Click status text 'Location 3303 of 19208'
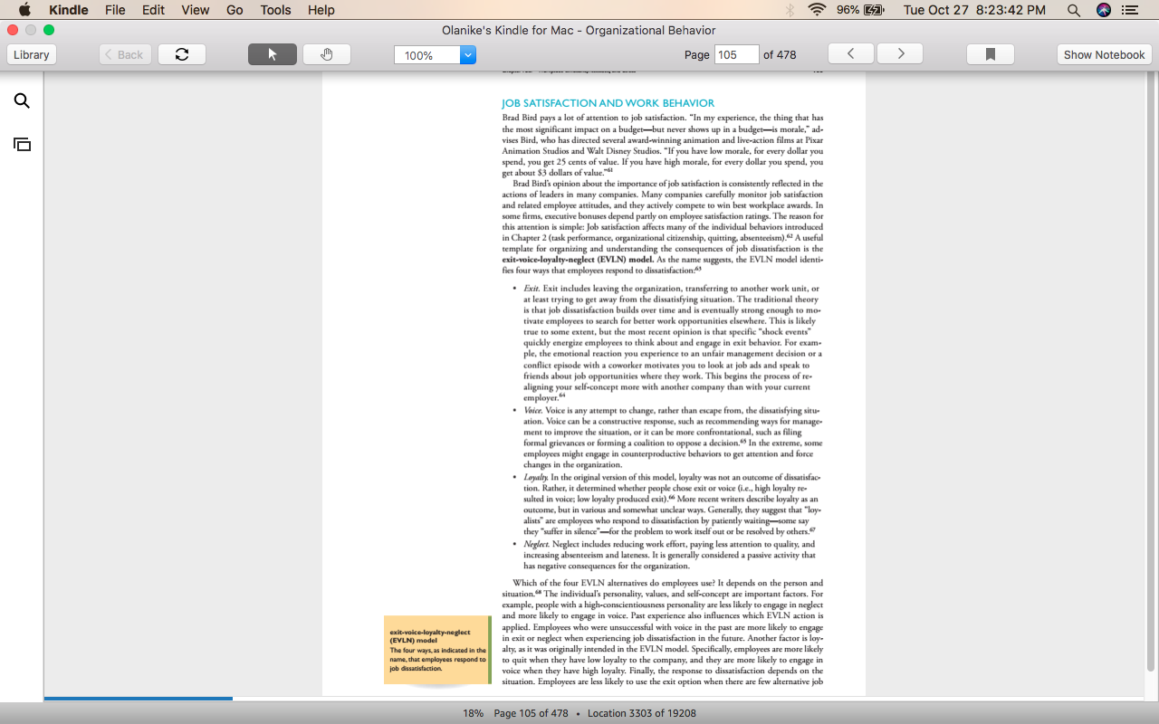 tap(642, 713)
